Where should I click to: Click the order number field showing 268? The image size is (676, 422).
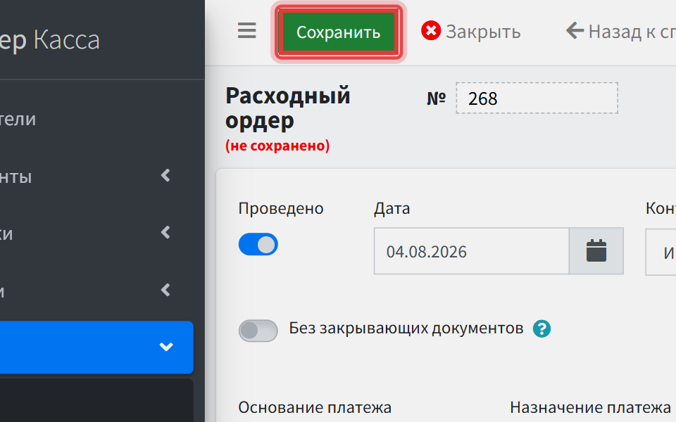537,98
